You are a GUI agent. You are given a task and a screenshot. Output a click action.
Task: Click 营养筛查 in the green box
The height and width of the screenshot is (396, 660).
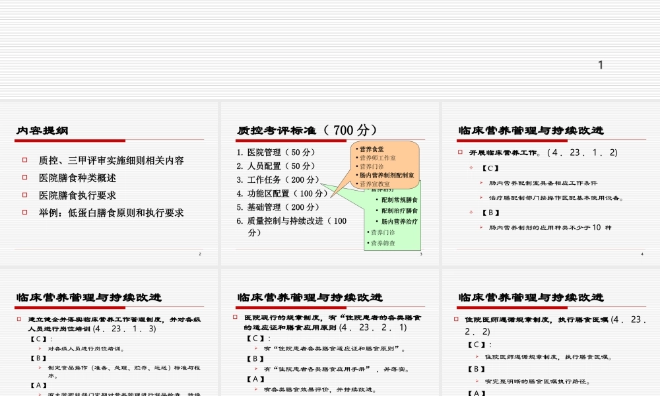click(382, 244)
